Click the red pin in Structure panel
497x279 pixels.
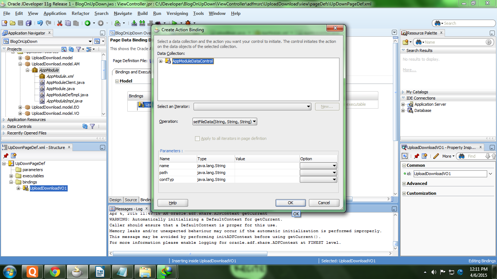6,155
